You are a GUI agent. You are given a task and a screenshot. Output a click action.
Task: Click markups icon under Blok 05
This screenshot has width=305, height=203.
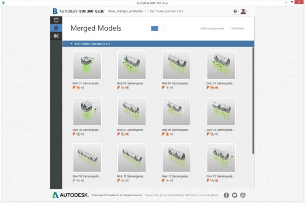[x=74, y=134]
